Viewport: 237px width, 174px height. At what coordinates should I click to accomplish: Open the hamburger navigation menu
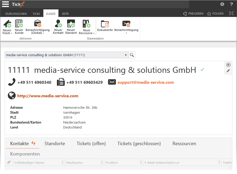(x=5, y=4)
